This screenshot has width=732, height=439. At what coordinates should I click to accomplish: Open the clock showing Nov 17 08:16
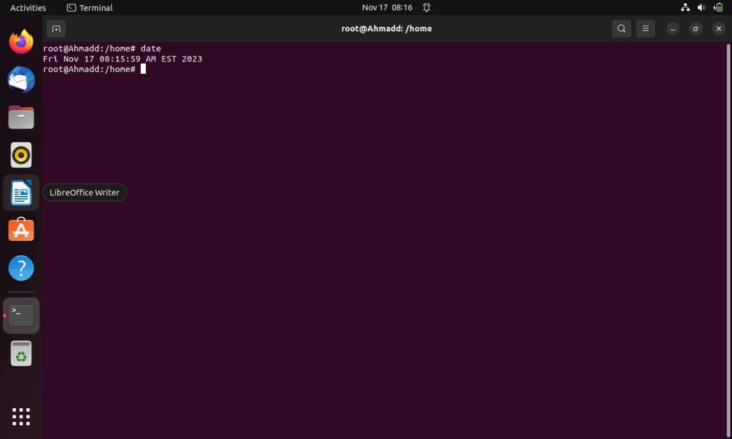tap(387, 8)
